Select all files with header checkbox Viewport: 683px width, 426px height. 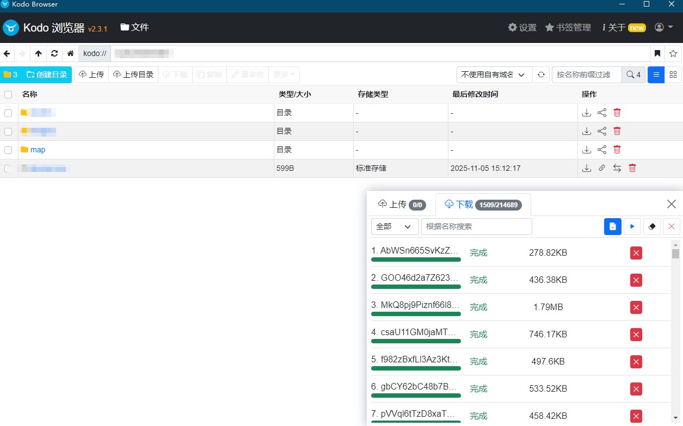(8, 94)
